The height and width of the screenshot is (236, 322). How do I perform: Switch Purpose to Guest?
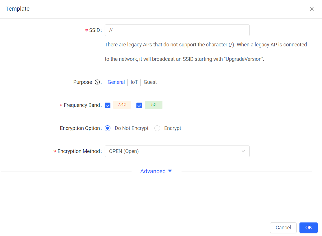tap(150, 82)
